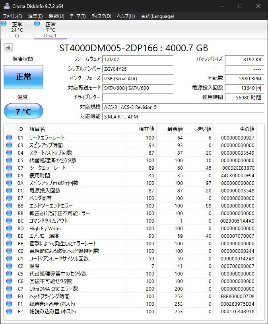This screenshot has height=324, width=268.
Task: Click status orb for B7 ベンダ固有
Action: coord(9,198)
